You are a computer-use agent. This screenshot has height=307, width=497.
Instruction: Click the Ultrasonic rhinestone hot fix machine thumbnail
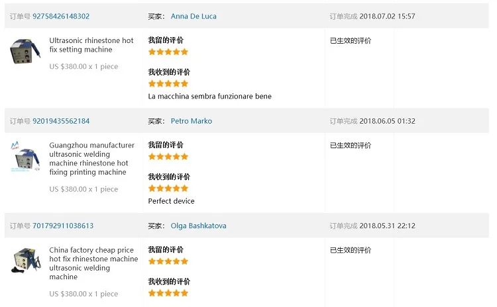(25, 52)
